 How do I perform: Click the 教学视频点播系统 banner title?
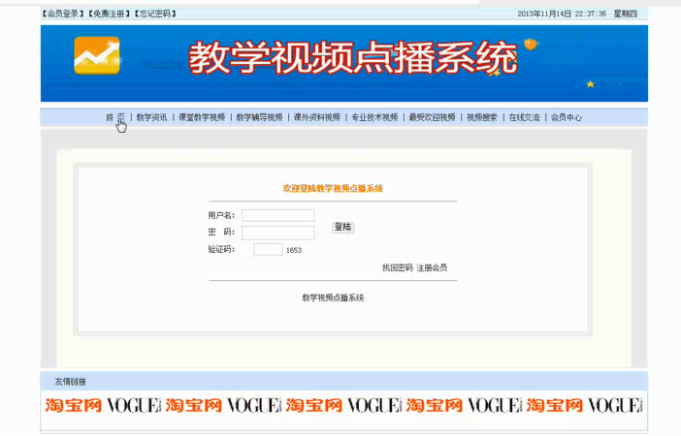coord(353,57)
